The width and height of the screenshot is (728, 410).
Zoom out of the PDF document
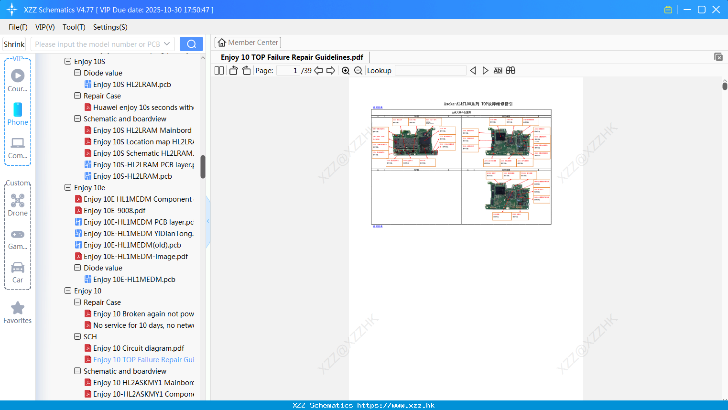358,71
